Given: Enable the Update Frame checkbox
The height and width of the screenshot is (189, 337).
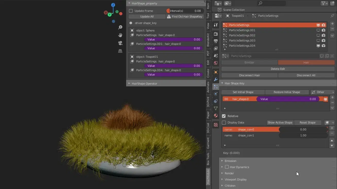Looking at the screenshot, I should click(x=131, y=11).
